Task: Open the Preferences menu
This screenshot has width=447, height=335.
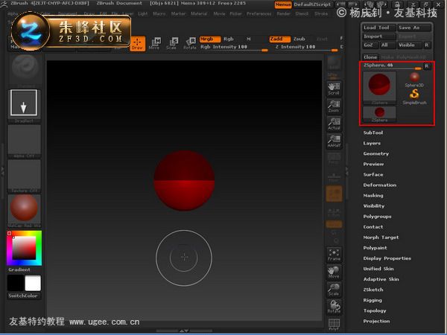Action: tap(259, 13)
